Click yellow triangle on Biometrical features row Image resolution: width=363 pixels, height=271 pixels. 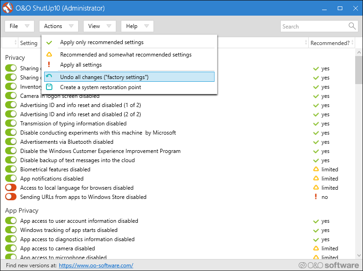coord(316,169)
